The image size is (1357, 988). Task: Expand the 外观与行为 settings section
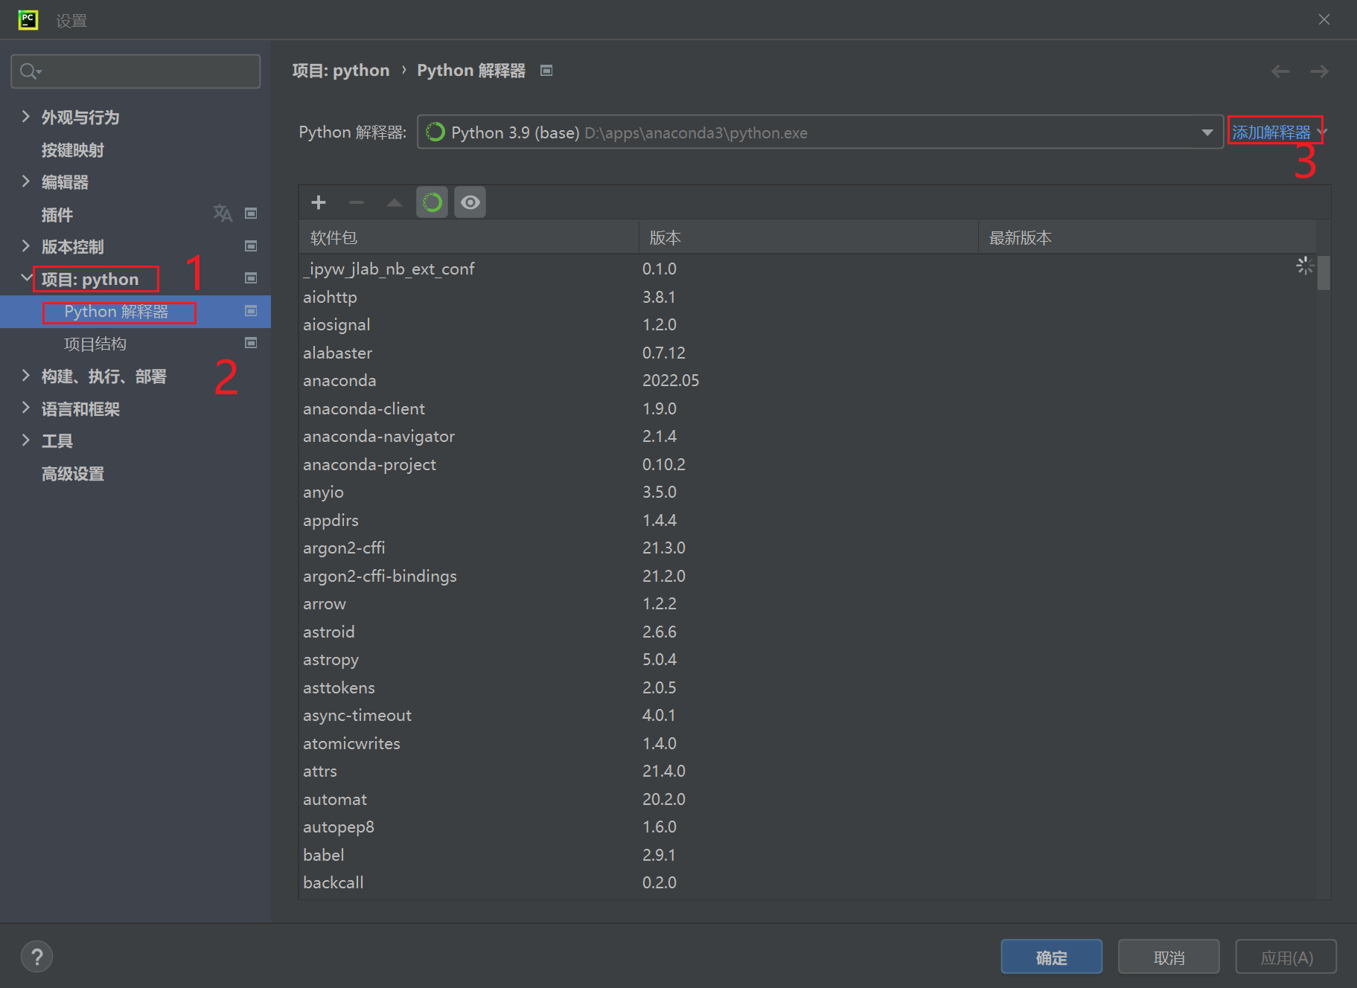point(26,117)
